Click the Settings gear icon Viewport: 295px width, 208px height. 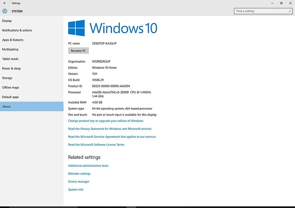pyautogui.click(x=5, y=11)
